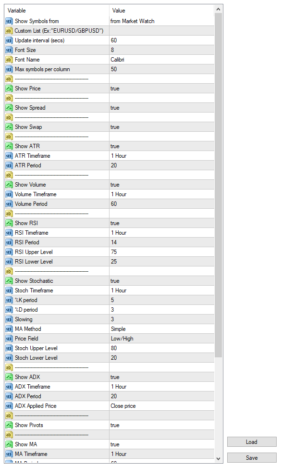Screen dimensions: 281x467
Task: Click the boolean icon beside Show Pivots
Action: (x=9, y=425)
